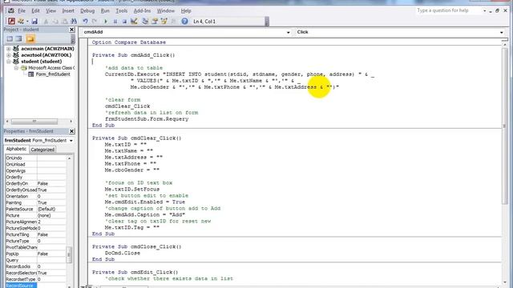Open Find with the binoculars icon
The height and width of the screenshot is (288, 513).
74,22
